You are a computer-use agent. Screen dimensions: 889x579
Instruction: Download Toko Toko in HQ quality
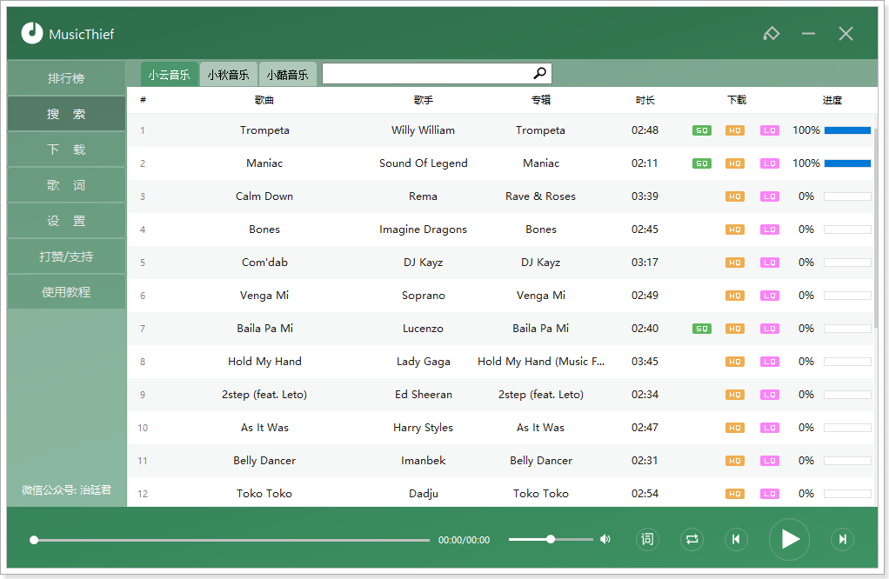coord(735,494)
